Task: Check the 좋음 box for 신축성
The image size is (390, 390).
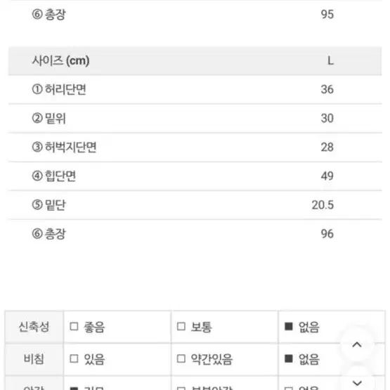Action: point(74,326)
